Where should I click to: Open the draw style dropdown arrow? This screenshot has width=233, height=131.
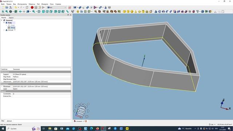point(13,11)
